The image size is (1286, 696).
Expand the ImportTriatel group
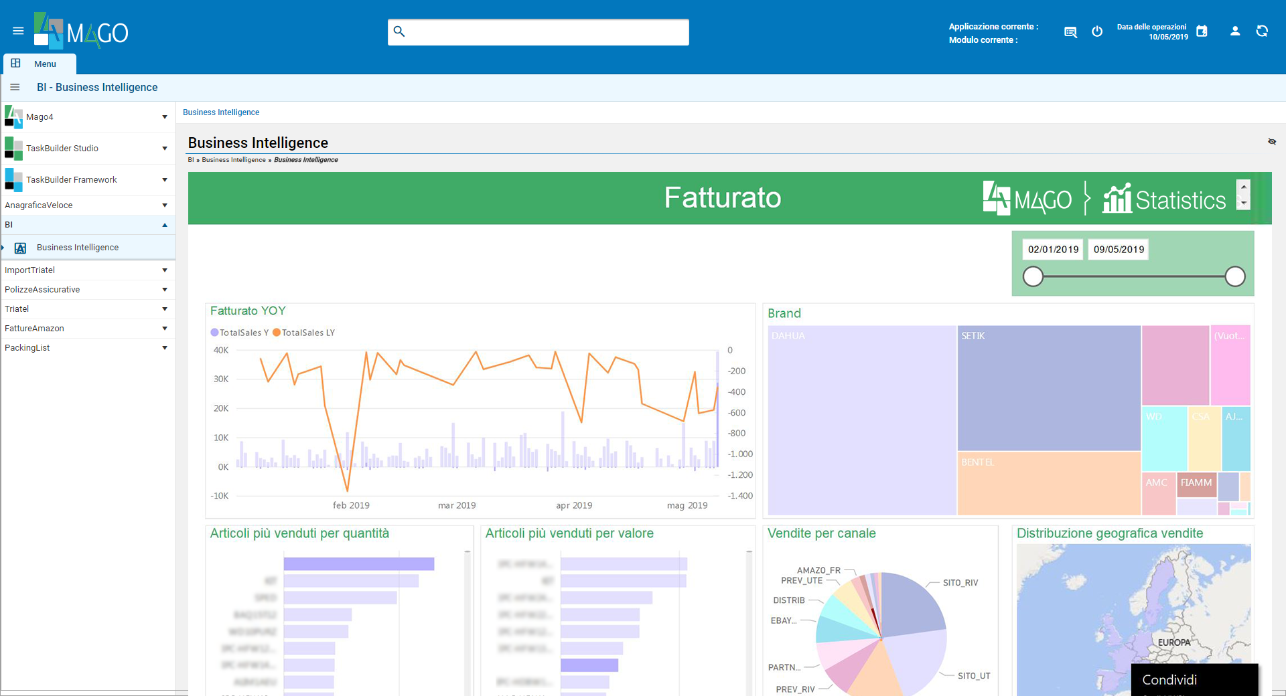point(165,270)
